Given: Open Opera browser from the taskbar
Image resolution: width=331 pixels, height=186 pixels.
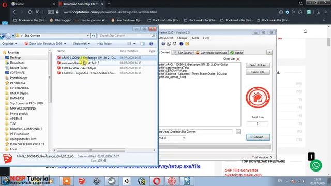Looking at the screenshot, I should tap(157, 181).
